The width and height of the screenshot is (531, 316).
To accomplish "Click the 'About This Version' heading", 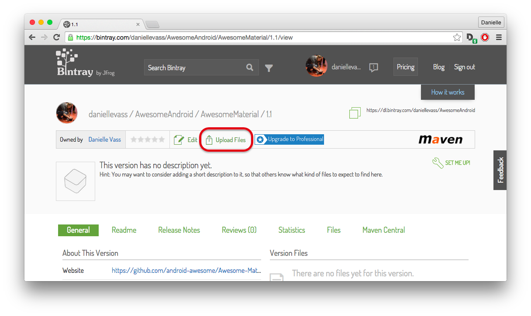I will [x=90, y=253].
